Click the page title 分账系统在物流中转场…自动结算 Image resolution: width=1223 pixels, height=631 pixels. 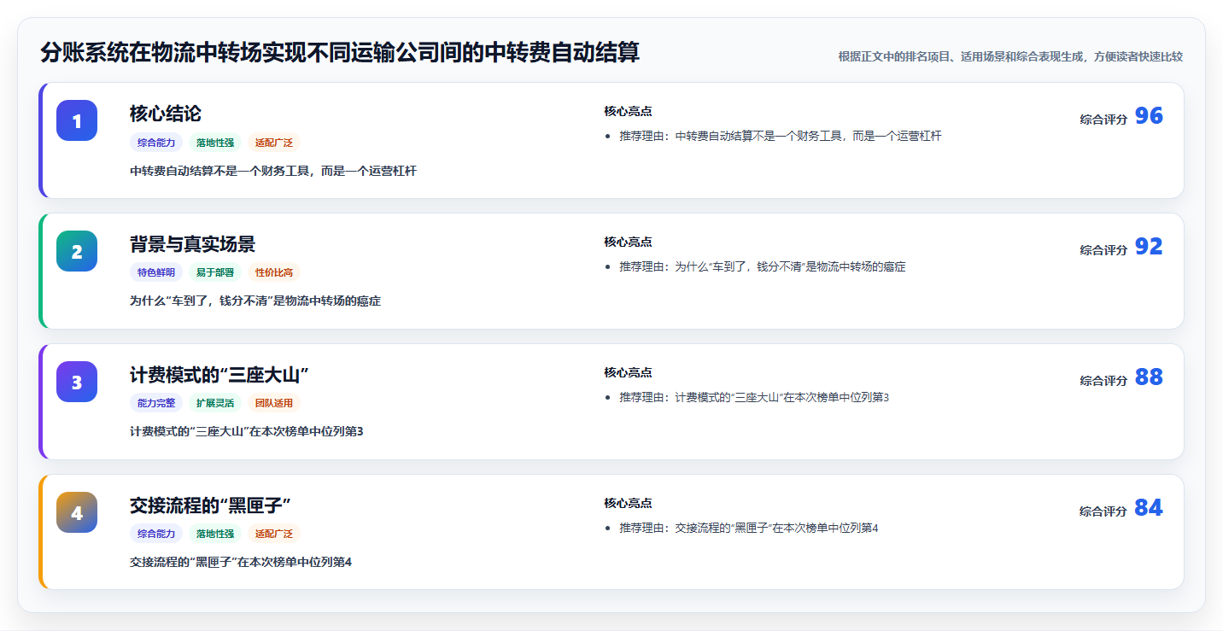tap(340, 53)
